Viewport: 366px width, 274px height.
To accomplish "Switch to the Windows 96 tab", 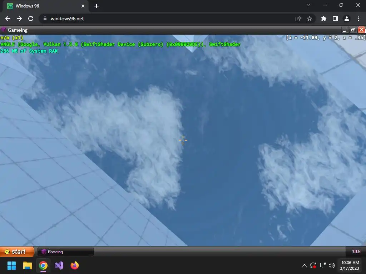I will 46,6.
